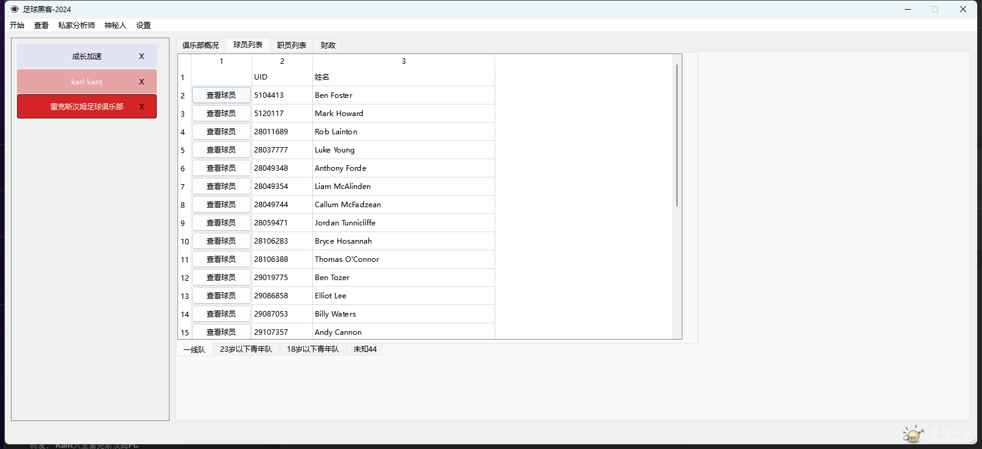Switch to the 财政 tab
Viewport: 982px width, 449px height.
tap(328, 46)
